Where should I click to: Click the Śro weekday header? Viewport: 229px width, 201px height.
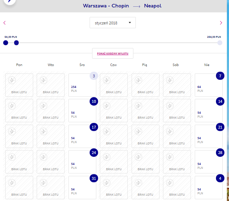click(82, 65)
